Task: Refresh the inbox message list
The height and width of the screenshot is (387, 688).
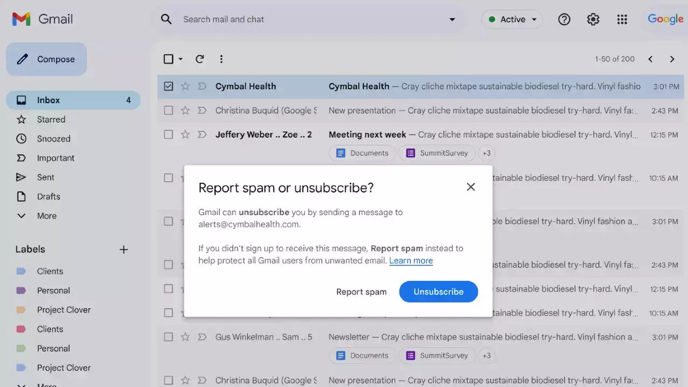Action: point(199,59)
